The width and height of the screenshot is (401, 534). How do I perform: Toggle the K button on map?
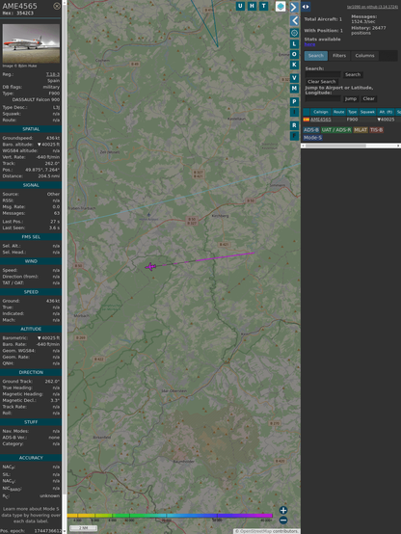pyautogui.click(x=294, y=65)
